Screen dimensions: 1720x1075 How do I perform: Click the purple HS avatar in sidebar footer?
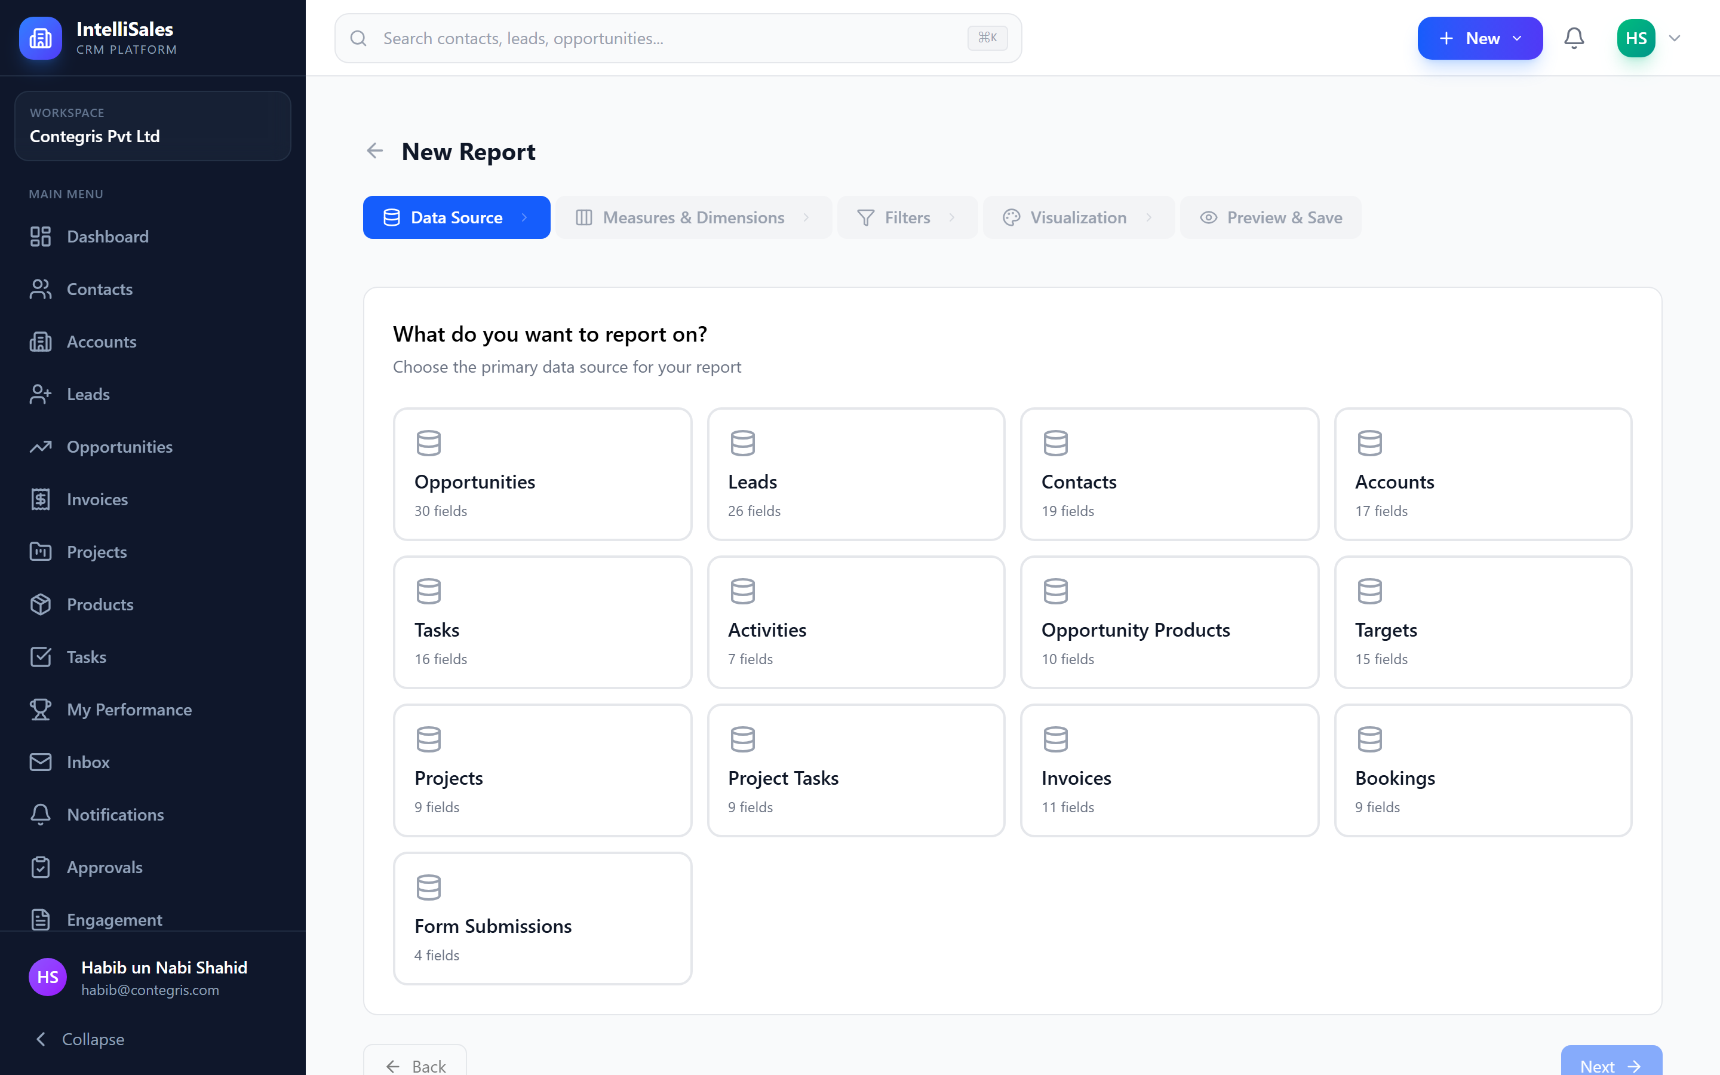click(48, 977)
